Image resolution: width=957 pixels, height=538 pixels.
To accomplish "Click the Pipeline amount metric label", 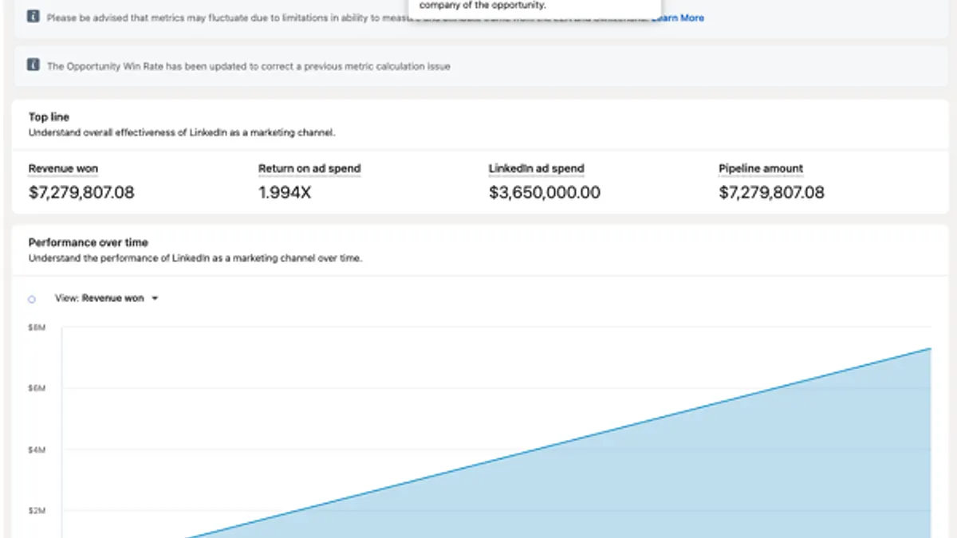I will tap(761, 169).
